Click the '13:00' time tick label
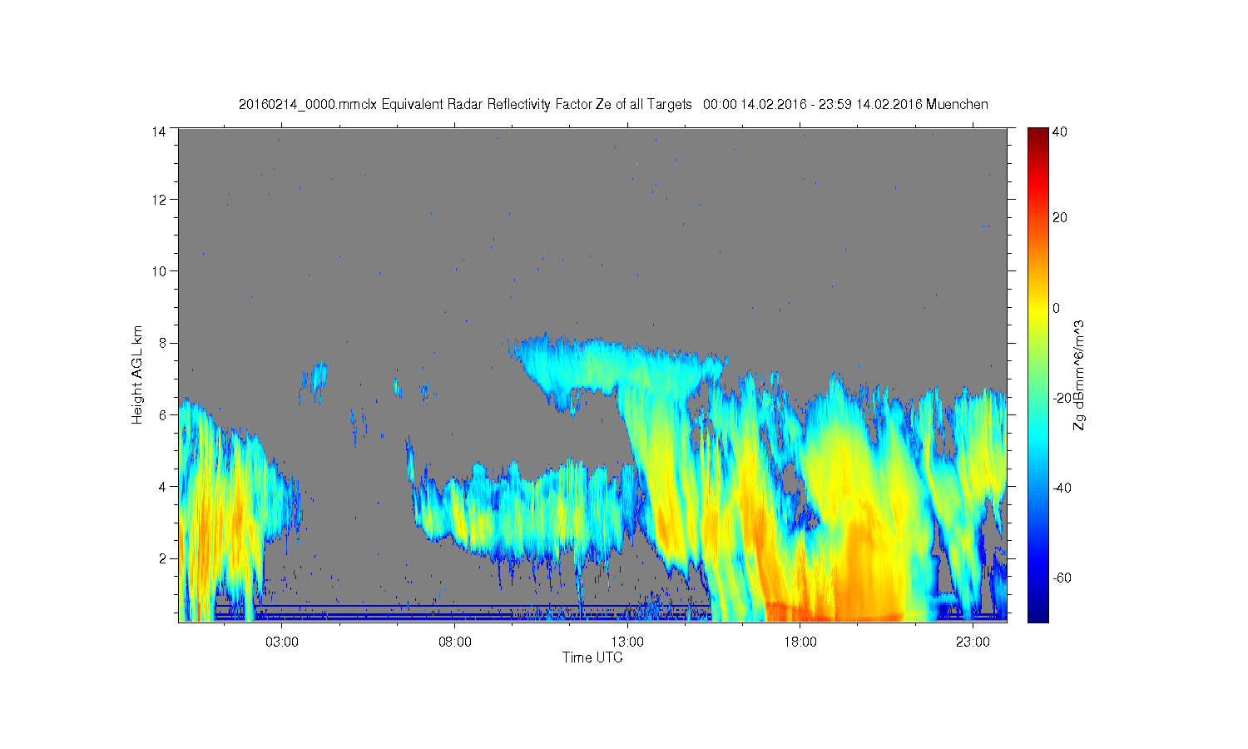This screenshot has width=1248, height=749. (627, 642)
